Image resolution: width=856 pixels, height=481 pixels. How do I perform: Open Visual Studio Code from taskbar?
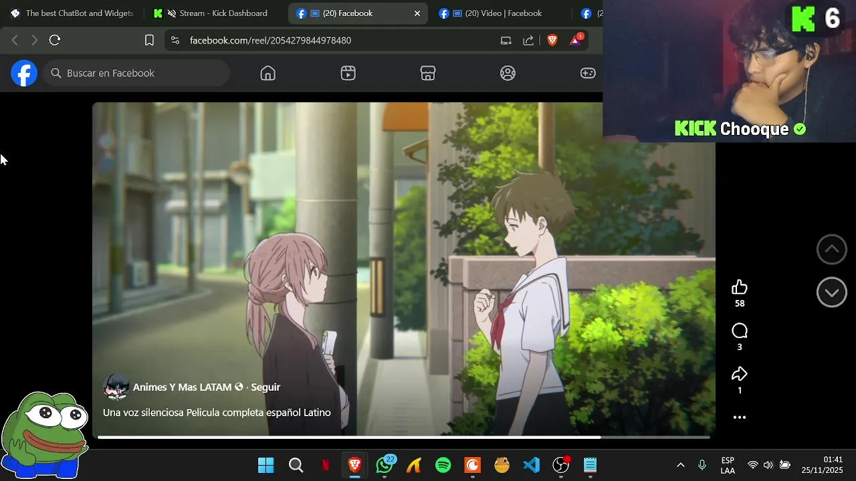532,465
